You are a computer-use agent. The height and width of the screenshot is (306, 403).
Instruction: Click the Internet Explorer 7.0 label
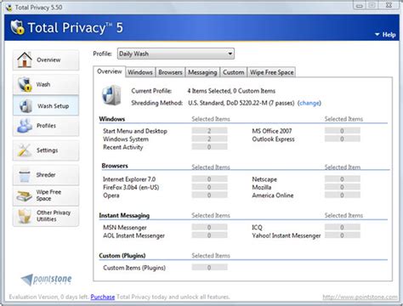tap(129, 179)
